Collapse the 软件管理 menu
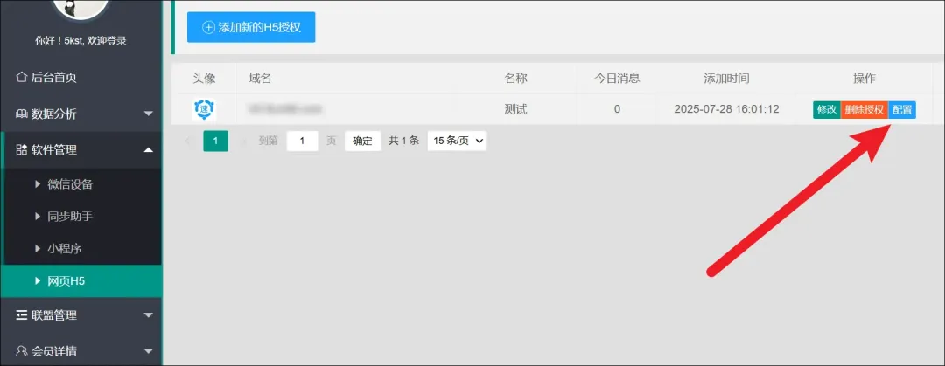The height and width of the screenshot is (366, 945). click(80, 150)
